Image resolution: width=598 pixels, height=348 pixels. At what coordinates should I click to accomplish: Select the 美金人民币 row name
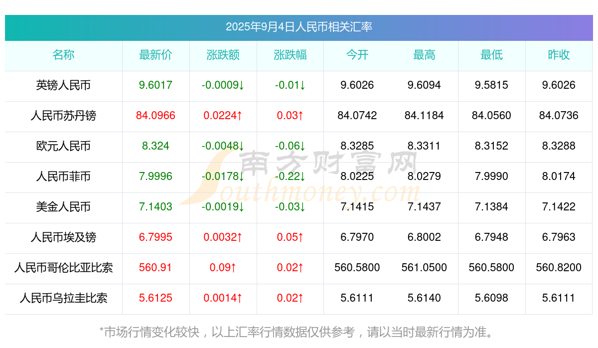[63, 207]
